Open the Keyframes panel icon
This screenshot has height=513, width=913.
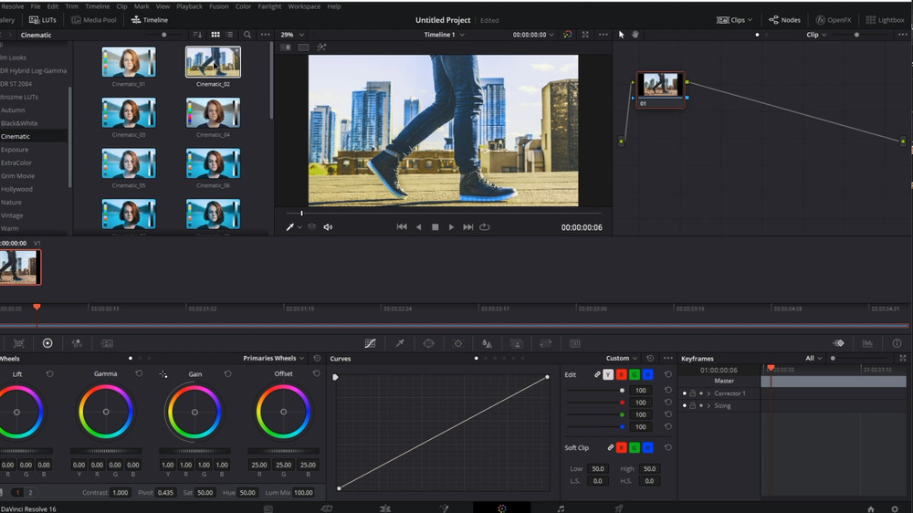(838, 343)
